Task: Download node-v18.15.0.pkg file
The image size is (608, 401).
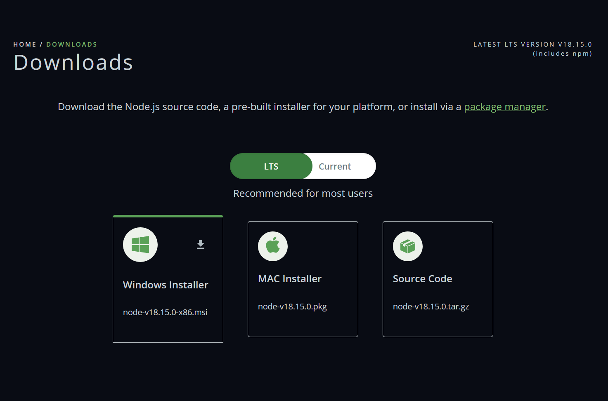Action: pos(292,306)
